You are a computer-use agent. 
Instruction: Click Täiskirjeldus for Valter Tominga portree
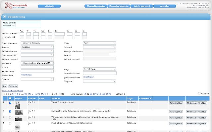tap(176, 103)
